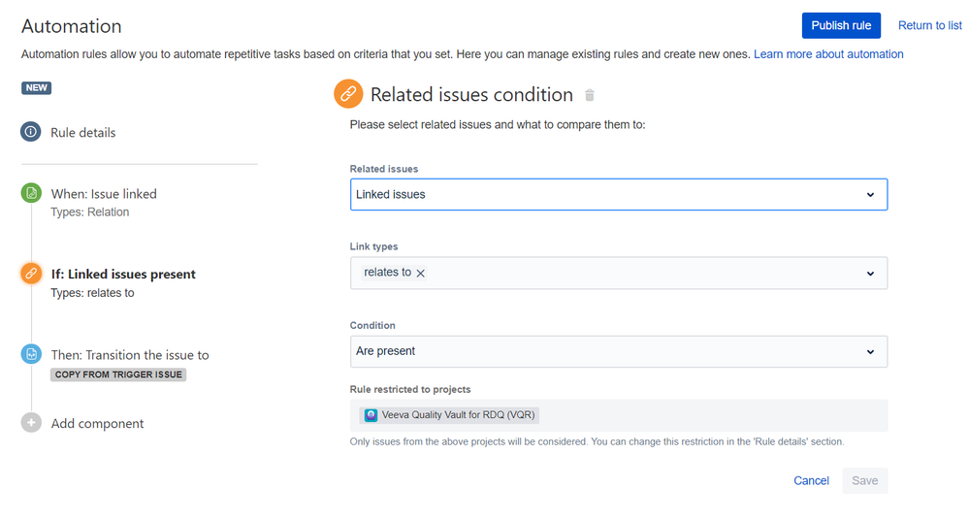
Task: Expand the Link types dropdown
Action: [x=870, y=274]
